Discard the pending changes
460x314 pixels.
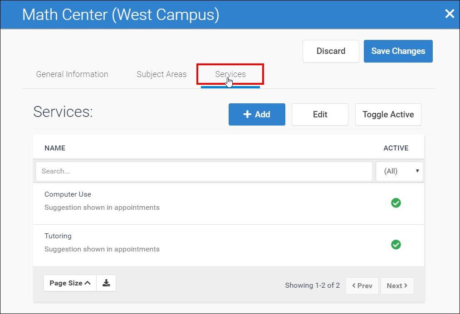click(331, 51)
